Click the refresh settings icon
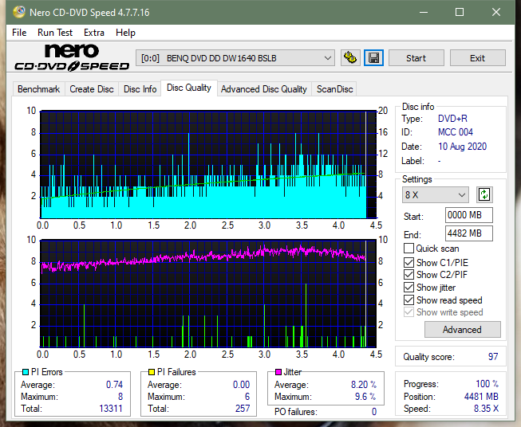Image resolution: width=521 pixels, height=427 pixels. pos(484,194)
